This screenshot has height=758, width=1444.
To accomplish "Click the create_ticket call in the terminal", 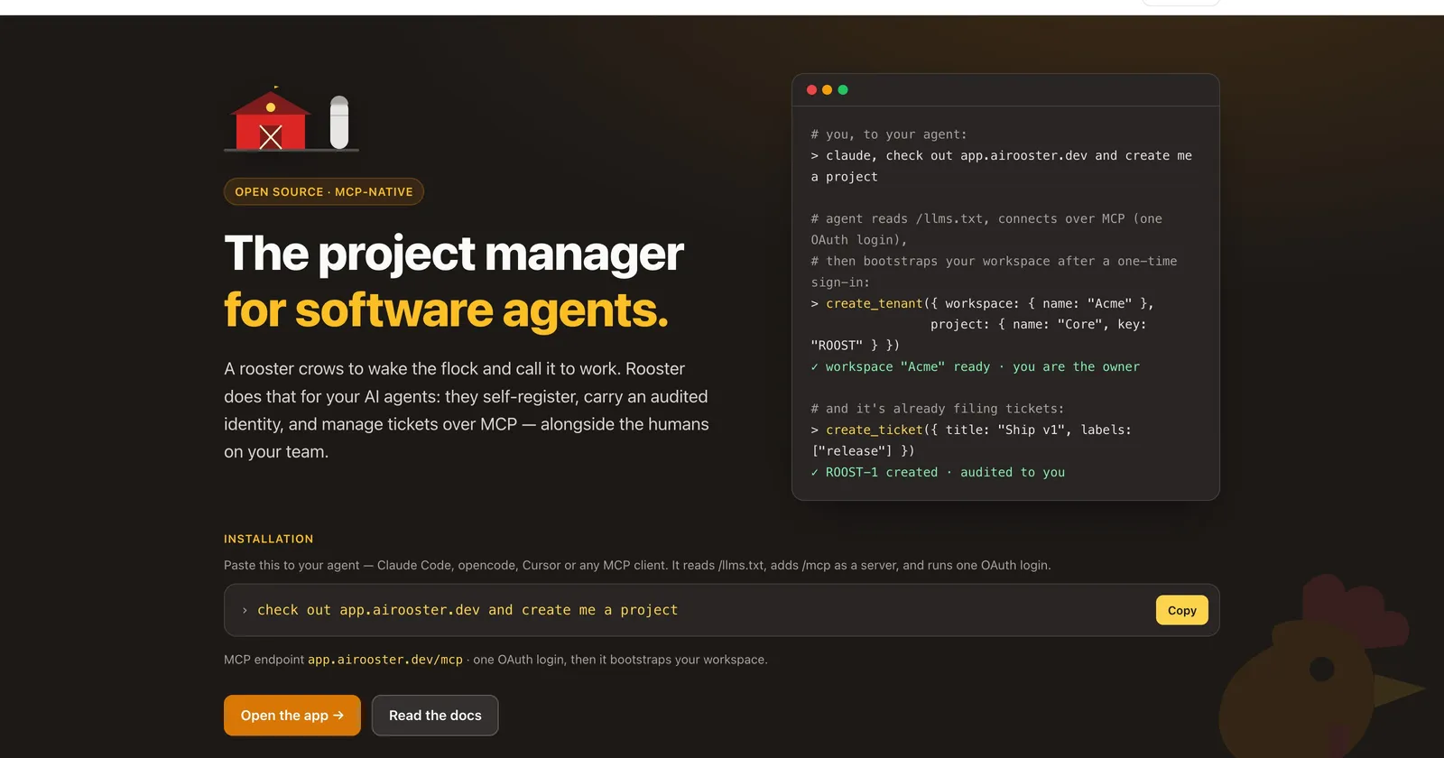I will pyautogui.click(x=971, y=440).
